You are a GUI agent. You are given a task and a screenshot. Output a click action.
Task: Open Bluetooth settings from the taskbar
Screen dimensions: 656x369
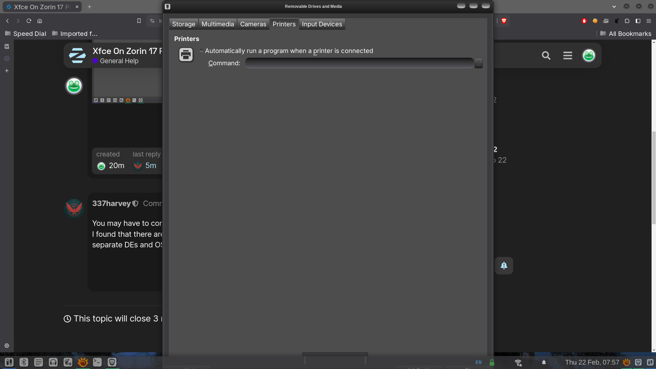point(24,362)
